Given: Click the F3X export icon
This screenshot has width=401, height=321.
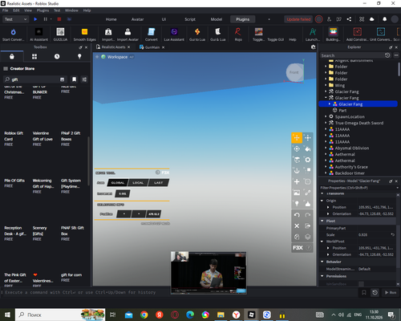Looking at the screenshot, I should click(x=308, y=226).
